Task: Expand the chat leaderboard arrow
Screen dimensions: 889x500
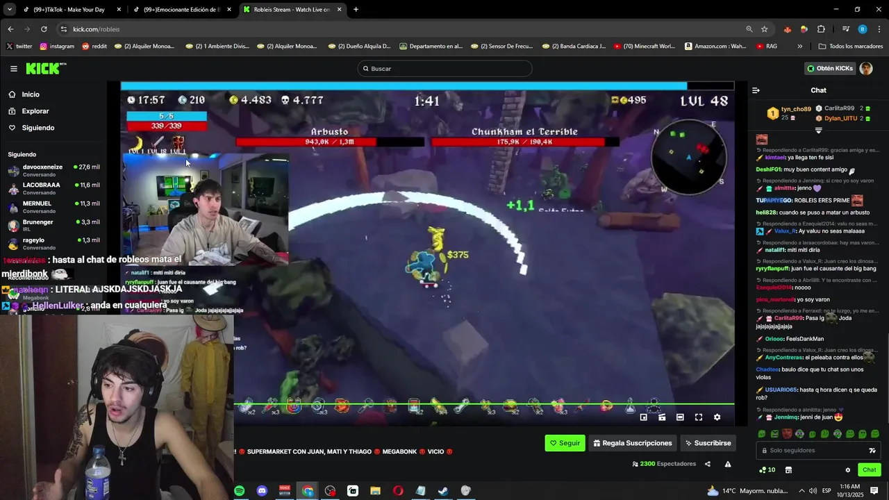Action: pos(818,131)
